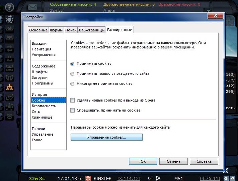Viewport: 238px width, 181px height.
Task: Click the eye espionage icon in the bottom bar
Action: click(226, 178)
